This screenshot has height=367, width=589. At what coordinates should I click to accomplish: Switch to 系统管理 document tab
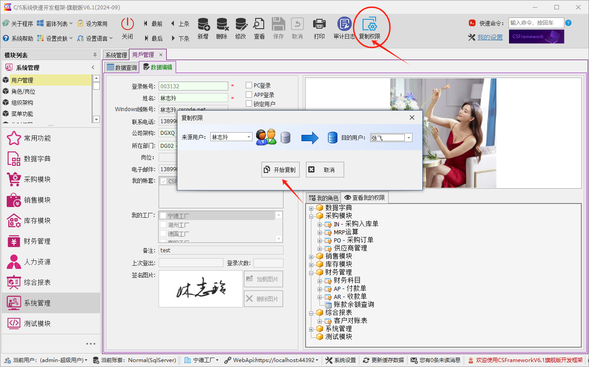116,55
